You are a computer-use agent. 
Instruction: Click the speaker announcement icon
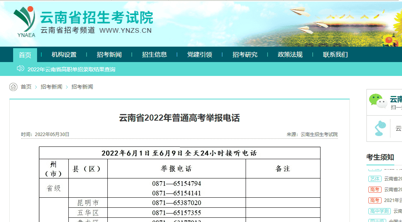point(20,69)
